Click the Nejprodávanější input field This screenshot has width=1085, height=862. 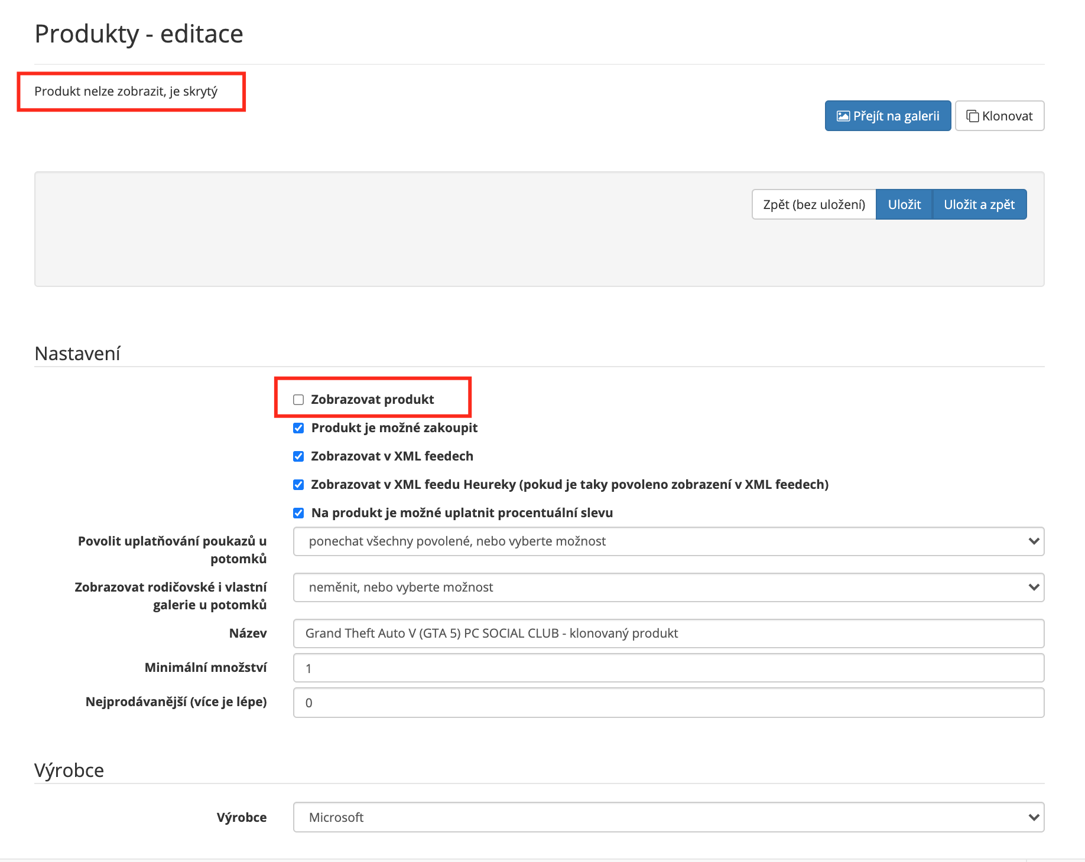[x=668, y=703]
